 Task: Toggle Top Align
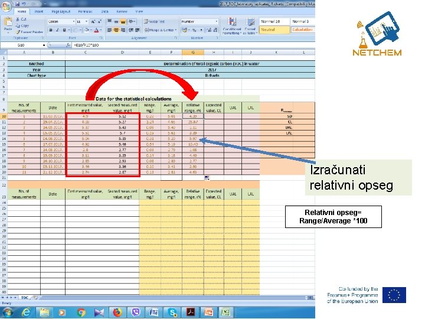coord(110,21)
